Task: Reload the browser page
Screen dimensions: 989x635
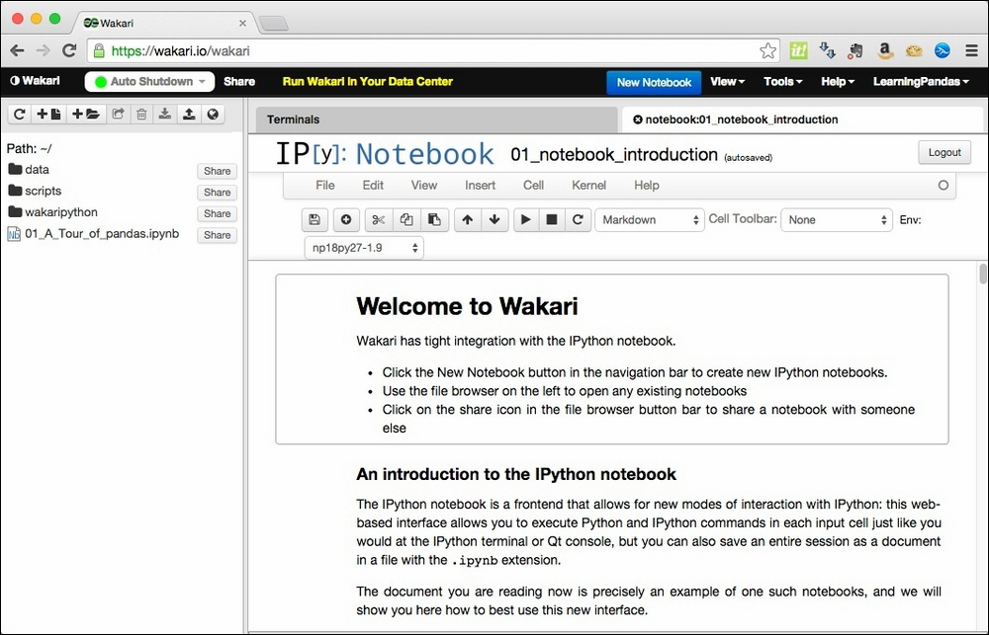Action: (x=69, y=51)
